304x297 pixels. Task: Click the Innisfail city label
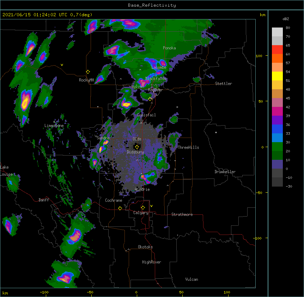tap(146, 115)
